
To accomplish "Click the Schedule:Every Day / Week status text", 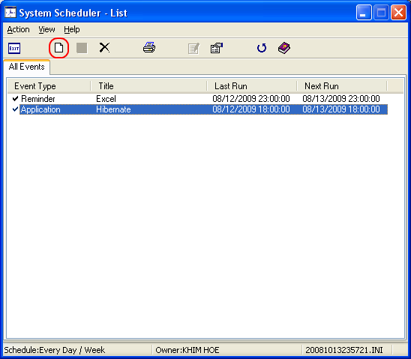I will 54,350.
